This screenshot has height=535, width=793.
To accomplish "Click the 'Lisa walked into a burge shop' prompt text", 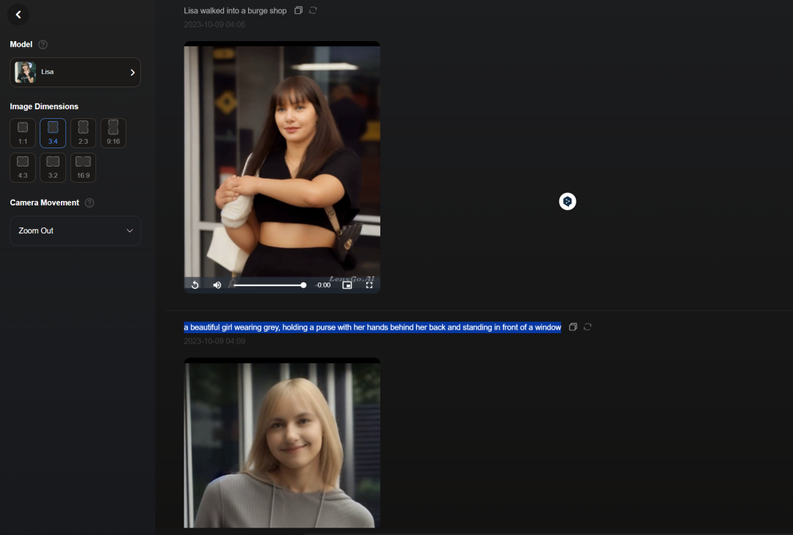I will 235,10.
